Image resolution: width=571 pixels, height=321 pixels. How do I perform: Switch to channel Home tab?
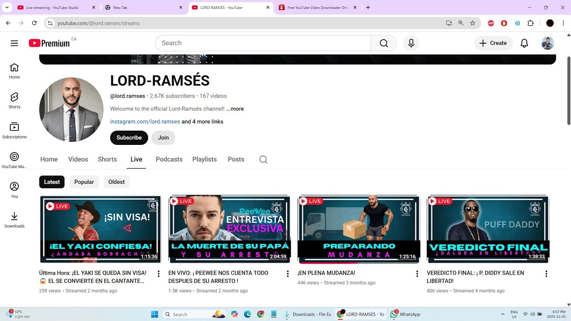(49, 160)
